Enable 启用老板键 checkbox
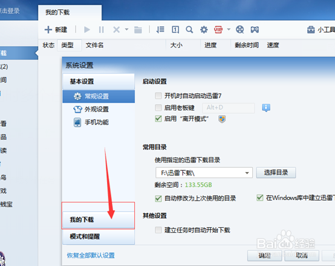This screenshot has width=335, height=266. click(x=158, y=107)
